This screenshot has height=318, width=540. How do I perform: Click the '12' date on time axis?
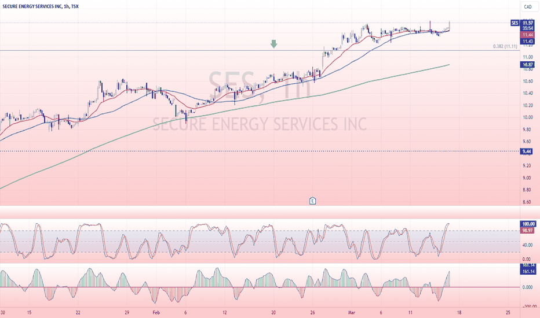click(x=225, y=312)
